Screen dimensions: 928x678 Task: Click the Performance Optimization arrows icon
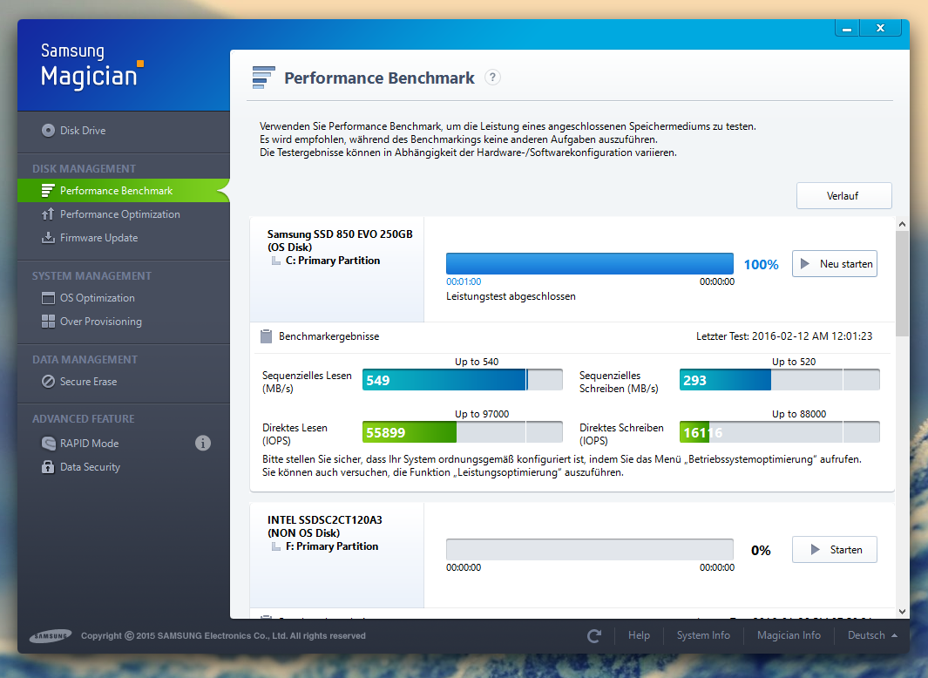click(48, 214)
